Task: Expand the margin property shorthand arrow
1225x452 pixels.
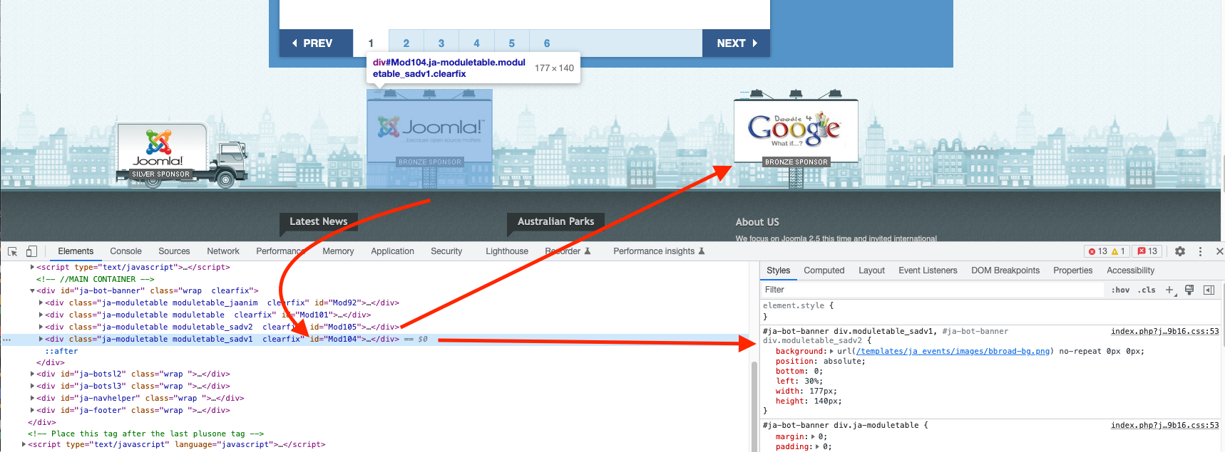Action: tap(813, 437)
